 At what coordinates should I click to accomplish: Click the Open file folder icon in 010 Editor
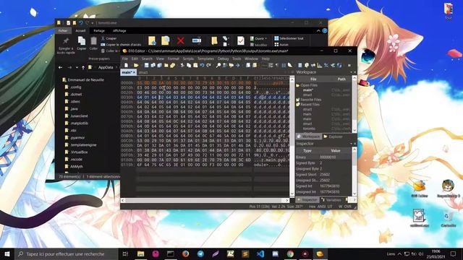[136, 65]
